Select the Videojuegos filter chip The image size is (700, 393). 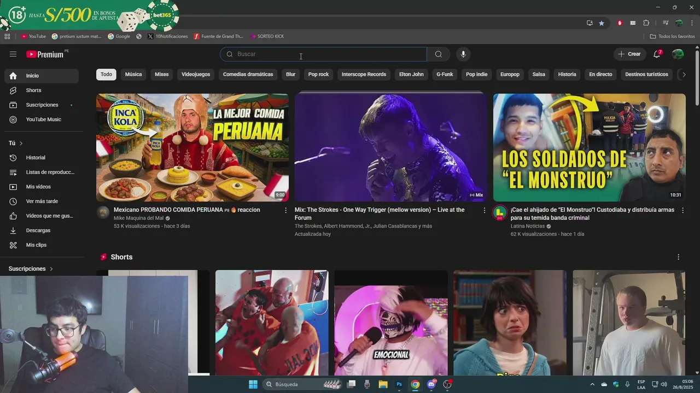196,74
